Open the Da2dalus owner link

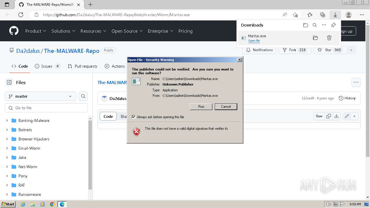coord(28,51)
